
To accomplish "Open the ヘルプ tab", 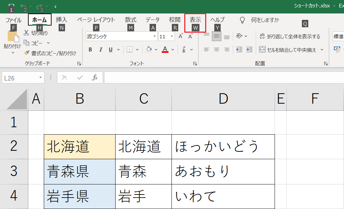I will click(x=217, y=20).
